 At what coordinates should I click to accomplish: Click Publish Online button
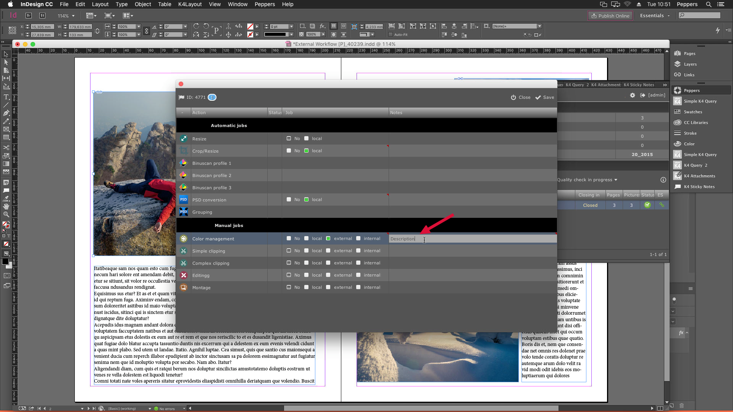point(610,16)
